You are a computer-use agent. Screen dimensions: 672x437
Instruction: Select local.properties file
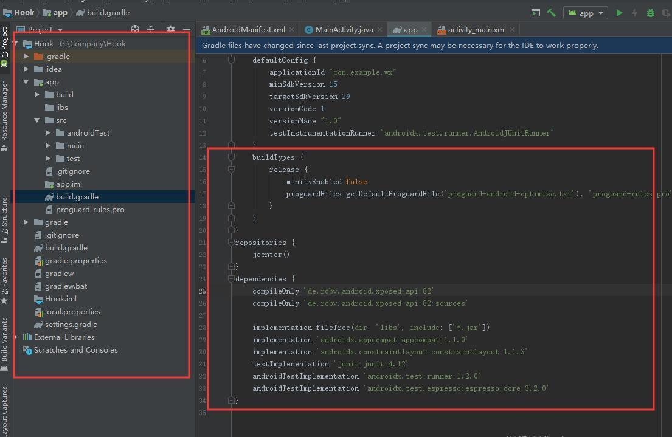pyautogui.click(x=68, y=311)
